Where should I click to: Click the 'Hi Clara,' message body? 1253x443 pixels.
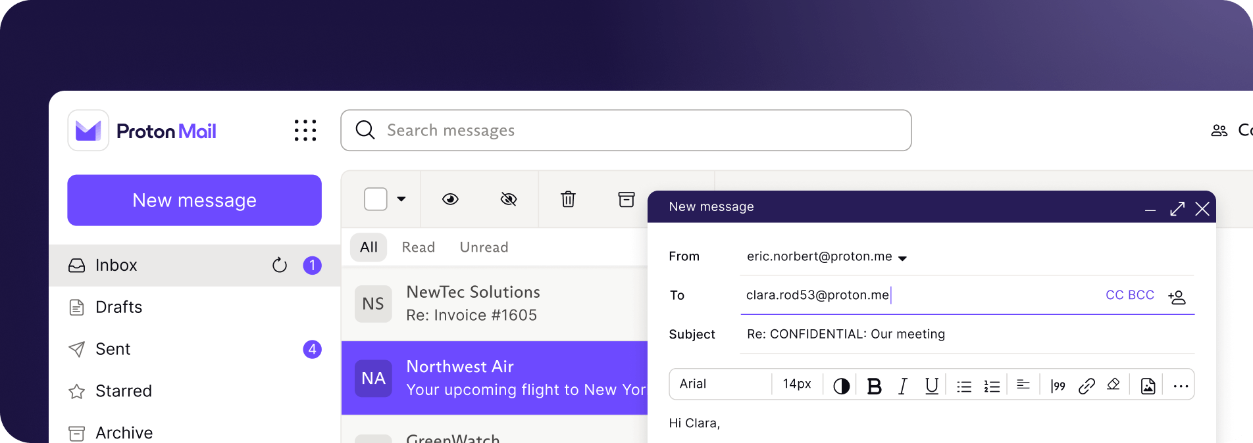pos(694,423)
